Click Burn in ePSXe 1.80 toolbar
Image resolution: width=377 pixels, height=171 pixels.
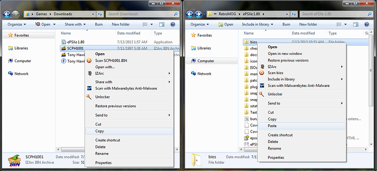pyautogui.click(x=286, y=24)
